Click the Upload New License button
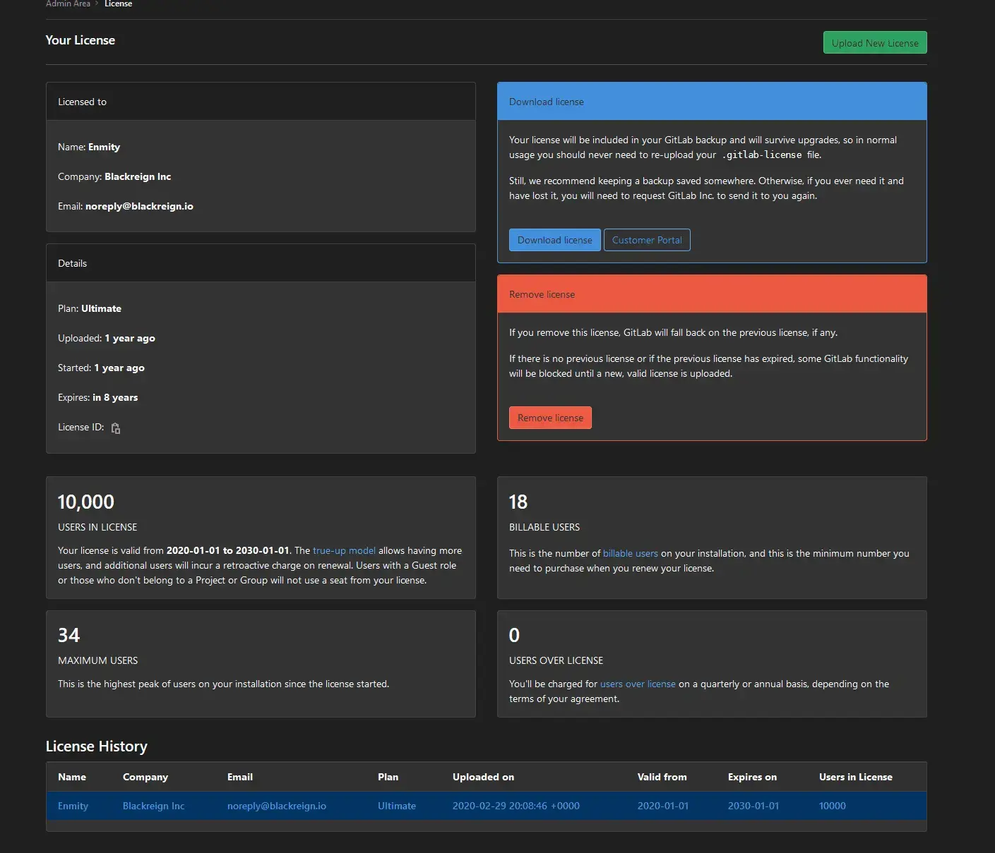The image size is (995, 853). click(x=875, y=43)
